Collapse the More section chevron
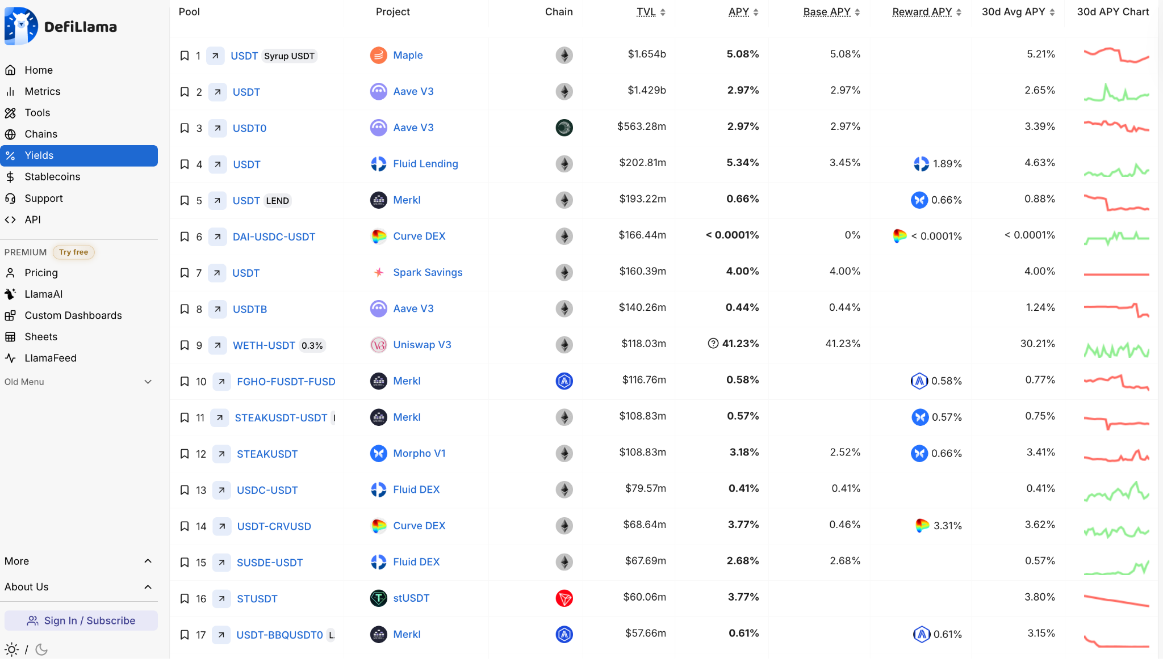This screenshot has height=659, width=1163. [148, 561]
